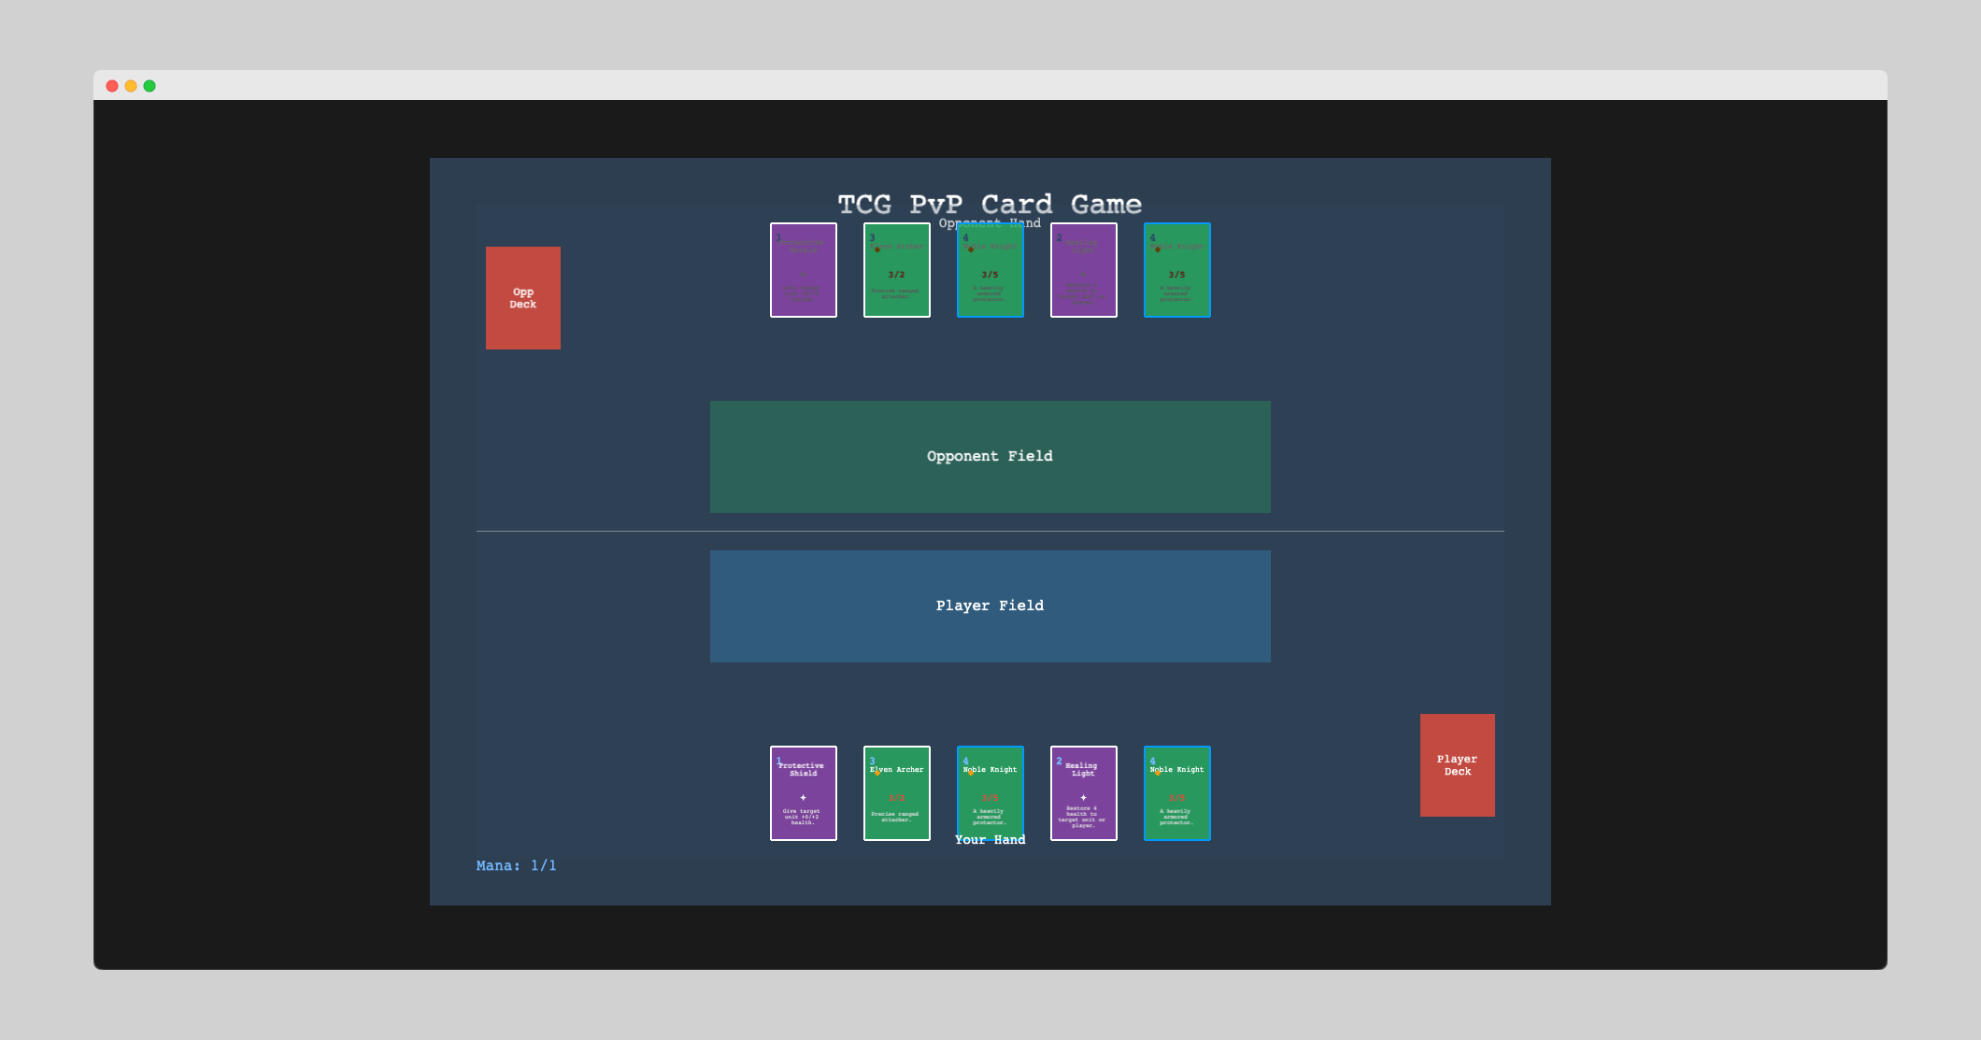Draw from the Player Deck
Screen dimensions: 1981x1040
[1457, 764]
